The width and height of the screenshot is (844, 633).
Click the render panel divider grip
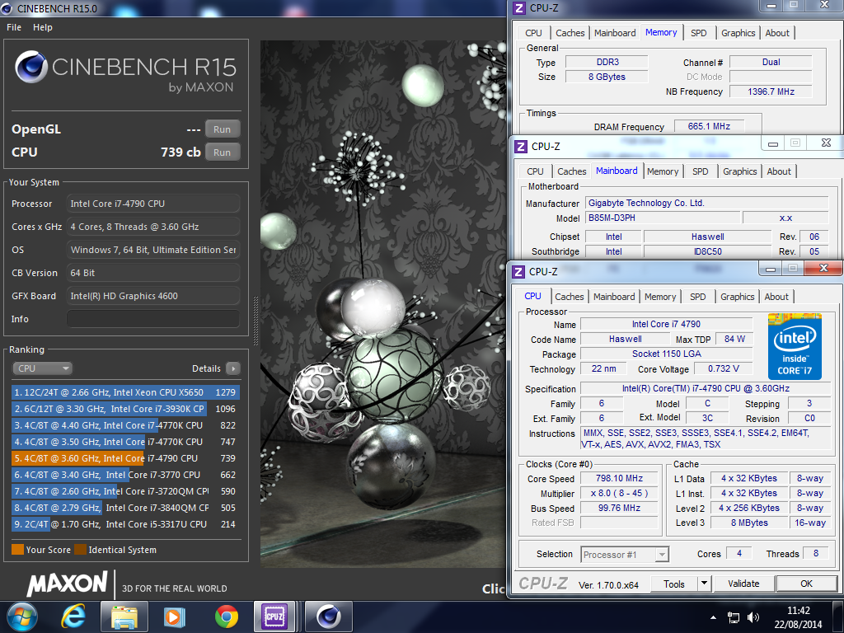pos(256,321)
